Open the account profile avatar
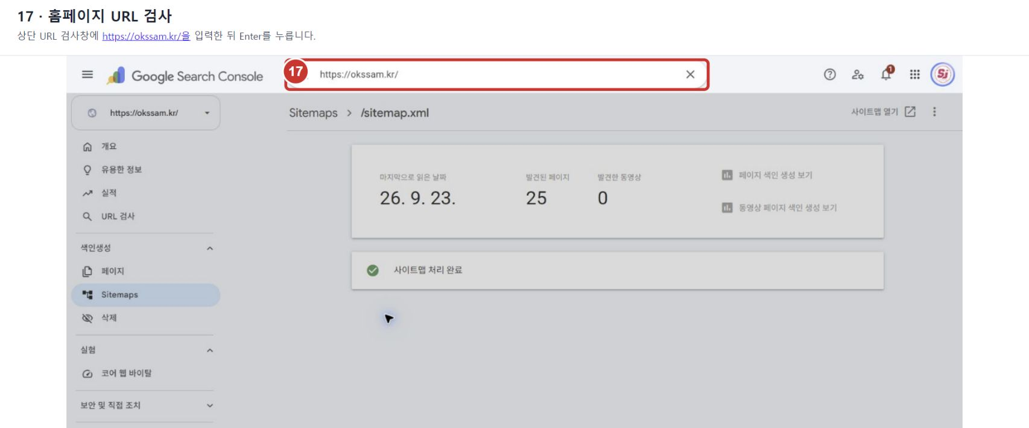Image resolution: width=1029 pixels, height=428 pixels. pyautogui.click(x=943, y=74)
